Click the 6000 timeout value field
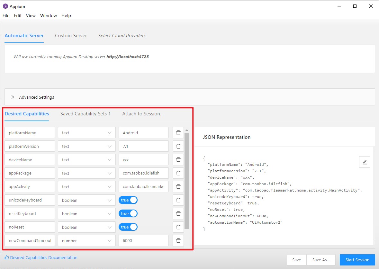Screen dimensions: 379x269 click(x=144, y=240)
